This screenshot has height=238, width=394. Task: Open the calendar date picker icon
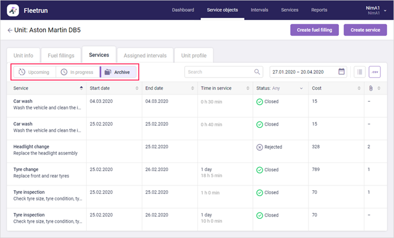(341, 71)
